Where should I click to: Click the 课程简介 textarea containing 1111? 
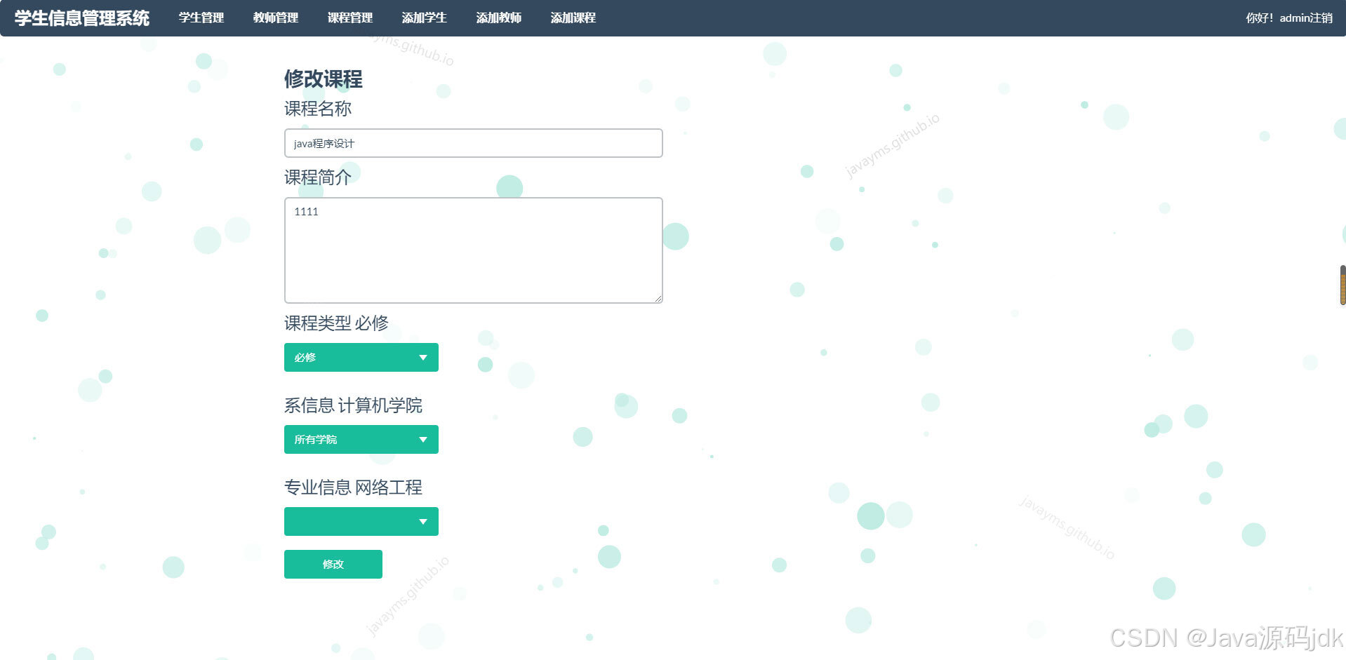click(x=473, y=250)
